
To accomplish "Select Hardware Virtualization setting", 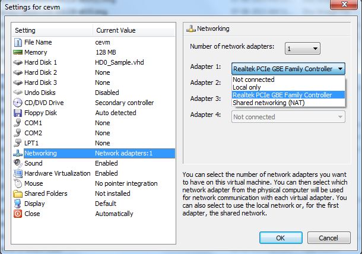I will pyautogui.click(x=94, y=173).
